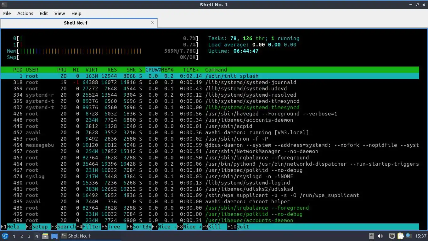Screen dimensions: 428x241
Task: Click the Swp usage meter
Action: tap(103, 57)
